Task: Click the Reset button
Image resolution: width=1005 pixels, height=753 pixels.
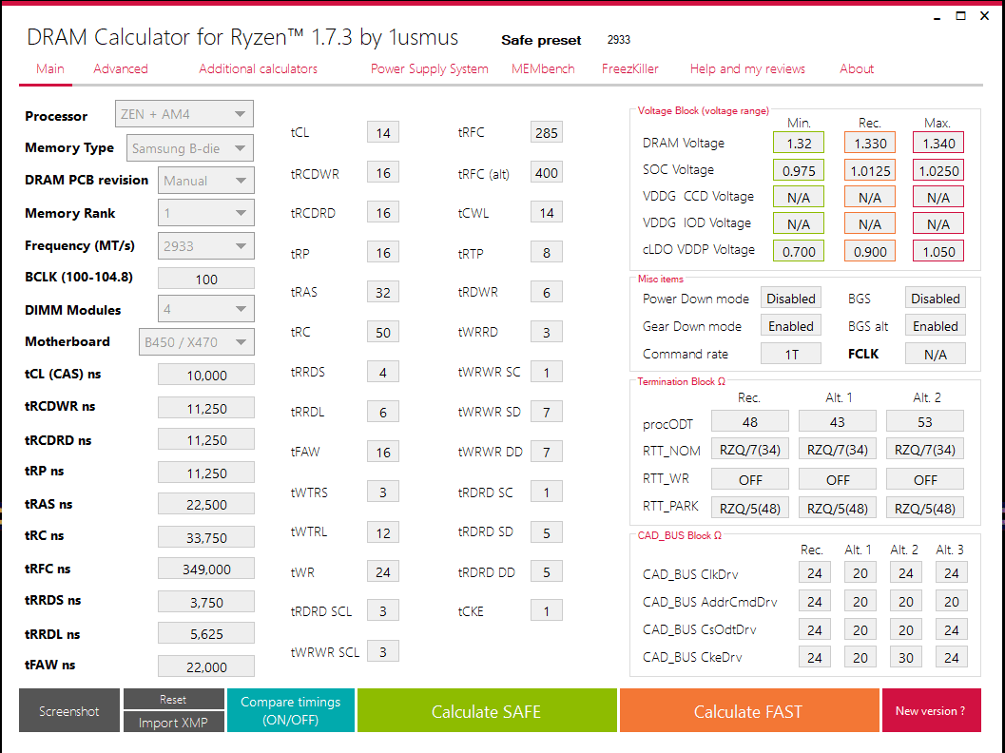Action: click(174, 699)
